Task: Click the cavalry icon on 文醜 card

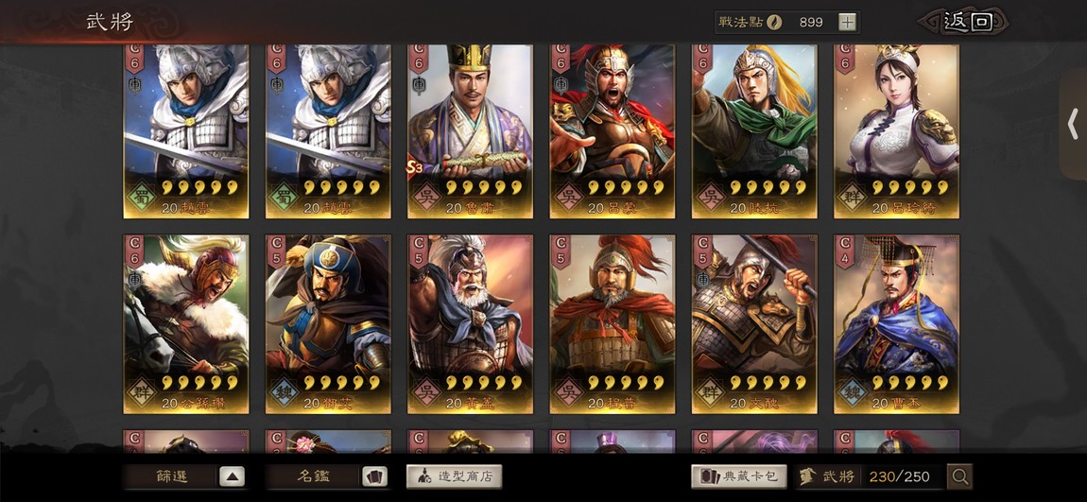Action: tap(704, 280)
